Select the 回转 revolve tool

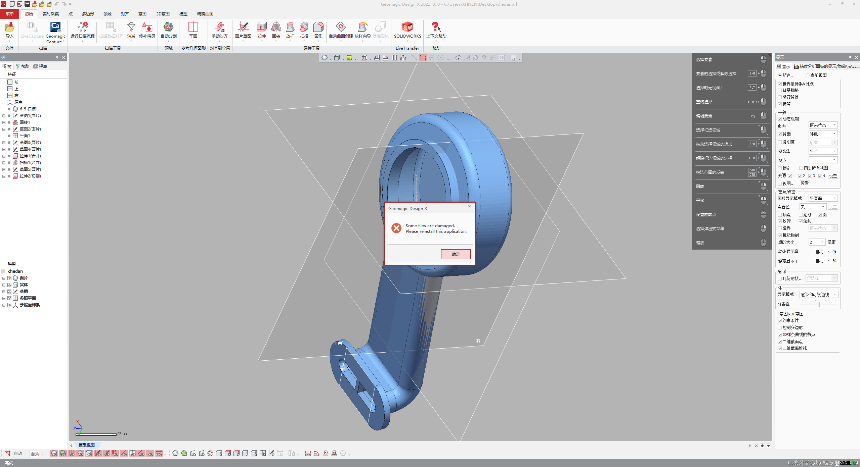276,28
